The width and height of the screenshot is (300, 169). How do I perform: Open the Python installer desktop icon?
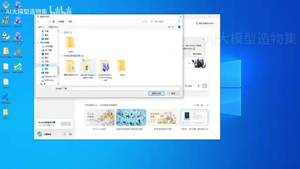pos(6,37)
